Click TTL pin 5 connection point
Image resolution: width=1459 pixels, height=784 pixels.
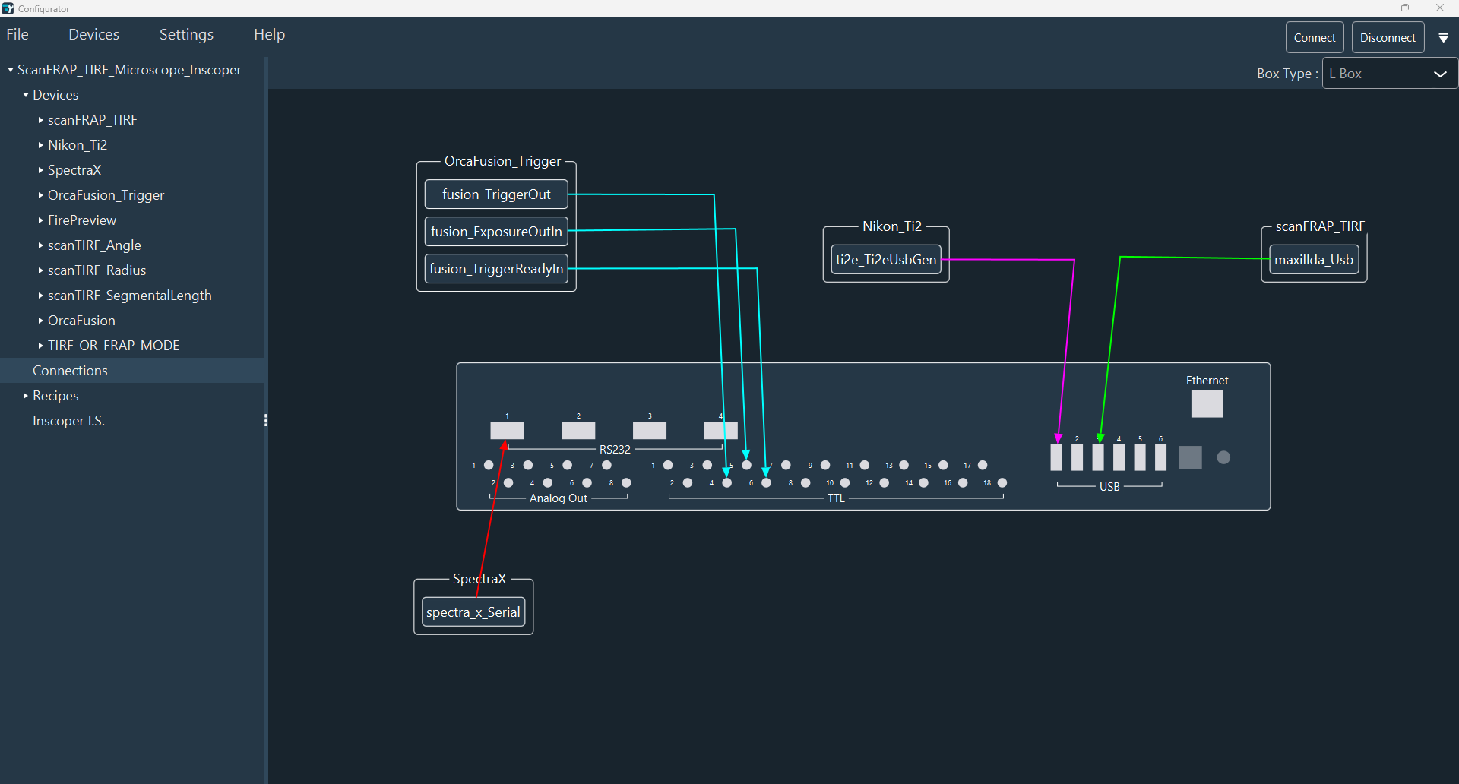click(747, 465)
